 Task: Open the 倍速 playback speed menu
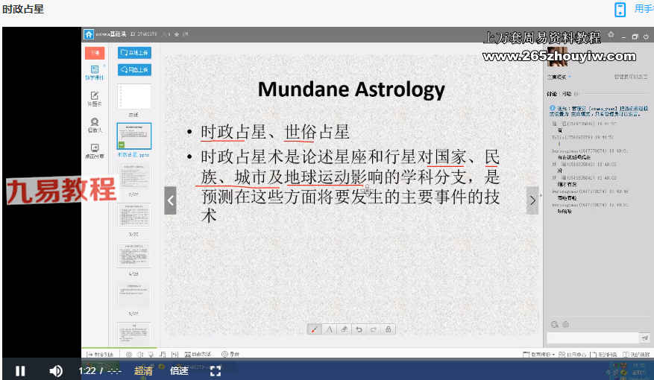point(179,370)
